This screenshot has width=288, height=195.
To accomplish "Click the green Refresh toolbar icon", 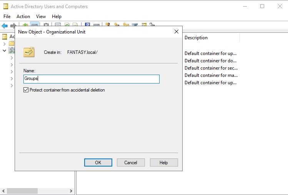I will (67, 25).
